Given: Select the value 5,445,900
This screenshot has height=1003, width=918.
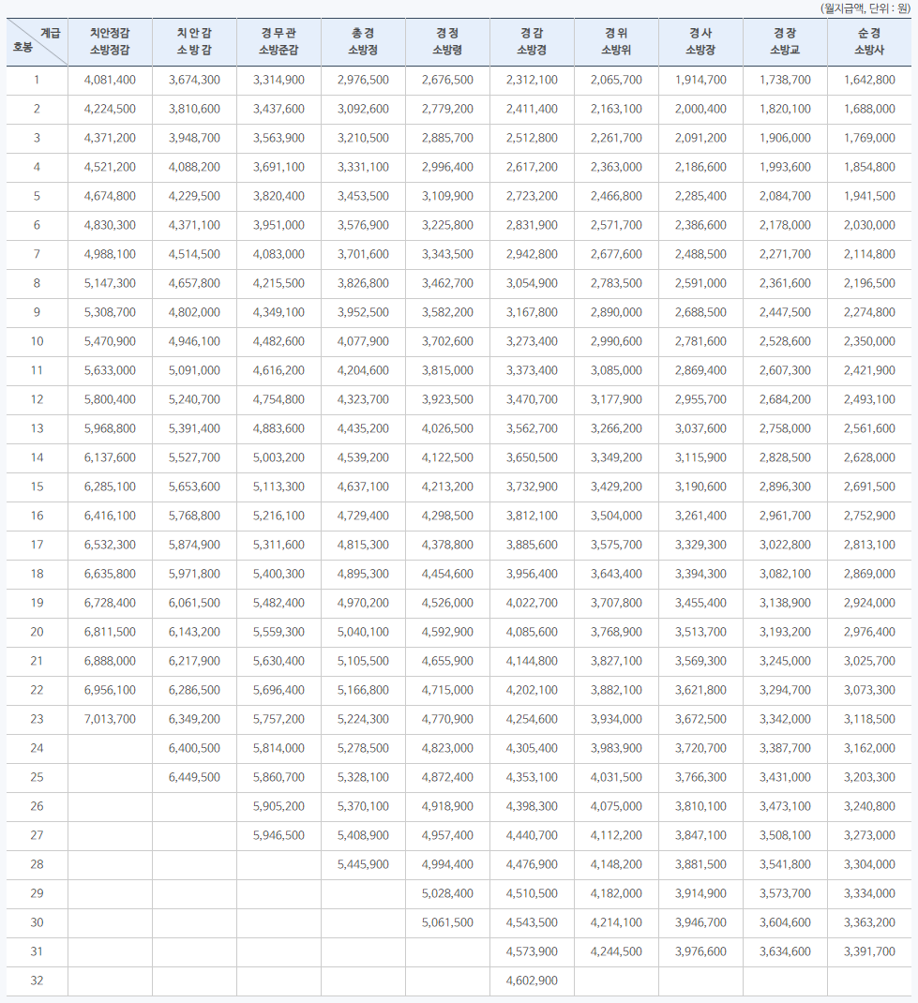Looking at the screenshot, I should point(364,864).
